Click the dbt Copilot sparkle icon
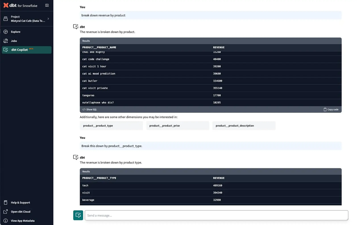Screen dimensions: 357x225 [5, 50]
